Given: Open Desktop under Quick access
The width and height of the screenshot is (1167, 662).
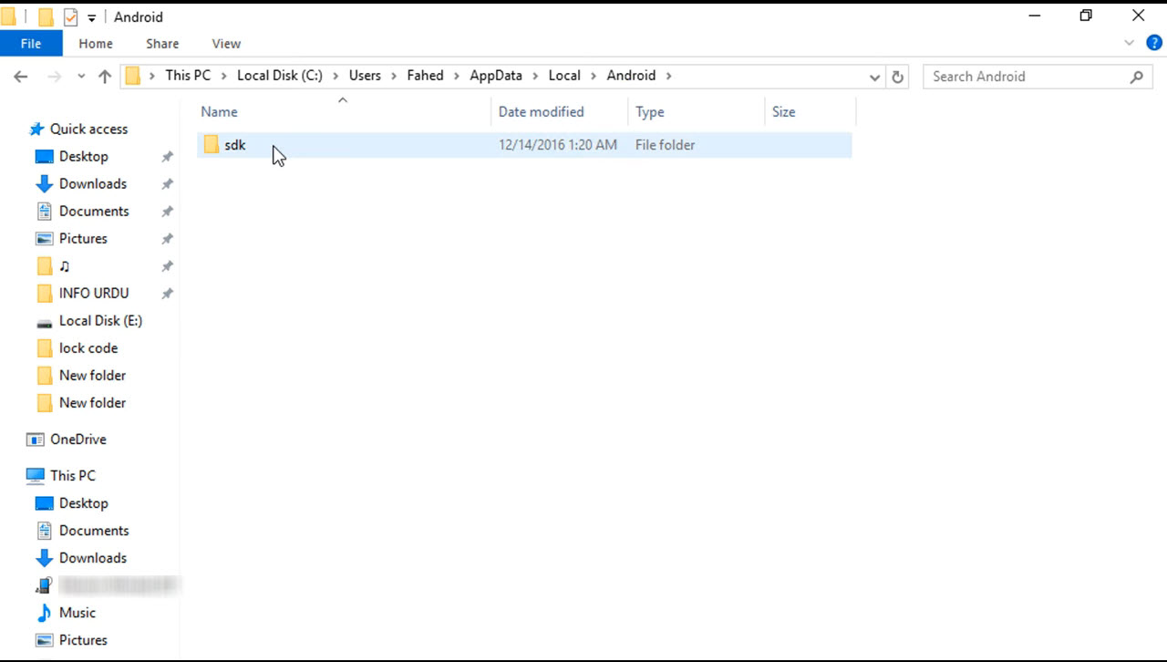Looking at the screenshot, I should coord(84,157).
